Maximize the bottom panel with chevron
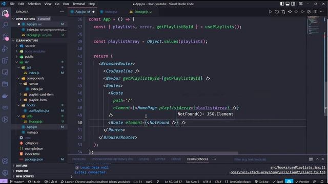The image size is (328, 184). tap(317, 159)
